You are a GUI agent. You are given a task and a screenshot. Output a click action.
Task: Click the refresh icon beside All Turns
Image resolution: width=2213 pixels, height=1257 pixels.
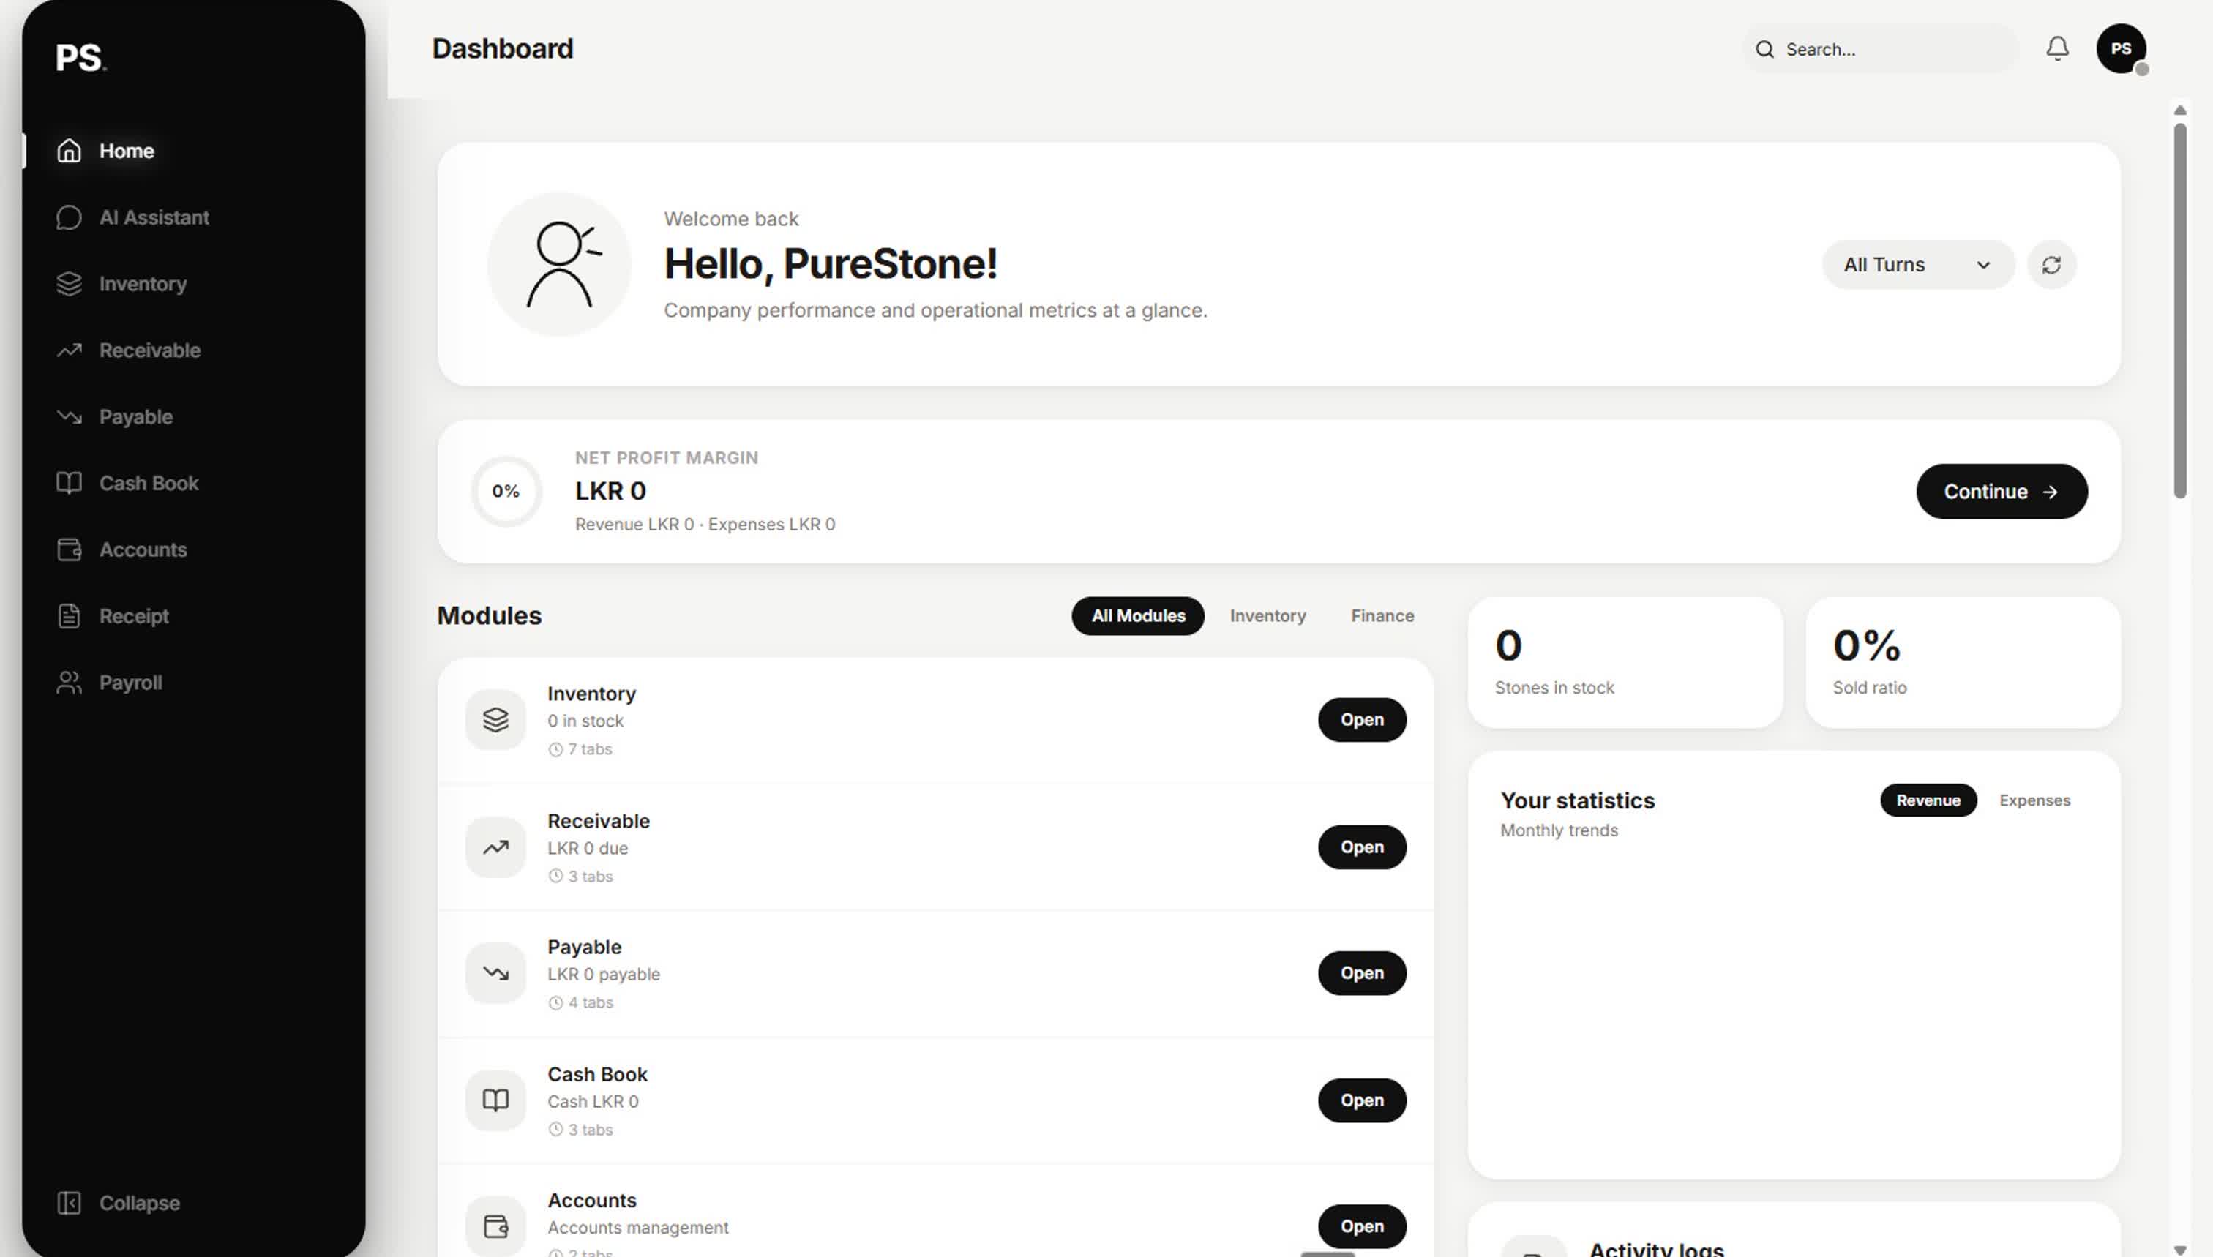(x=2053, y=265)
